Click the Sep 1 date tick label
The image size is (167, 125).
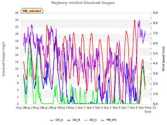73,108
